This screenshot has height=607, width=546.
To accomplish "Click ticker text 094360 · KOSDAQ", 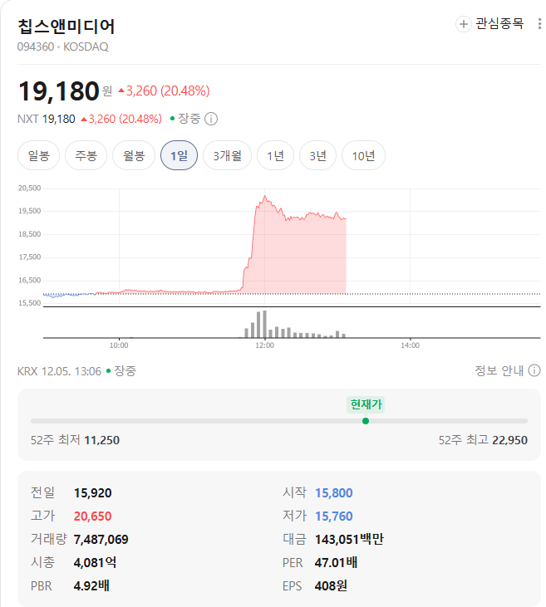I will tap(63, 47).
